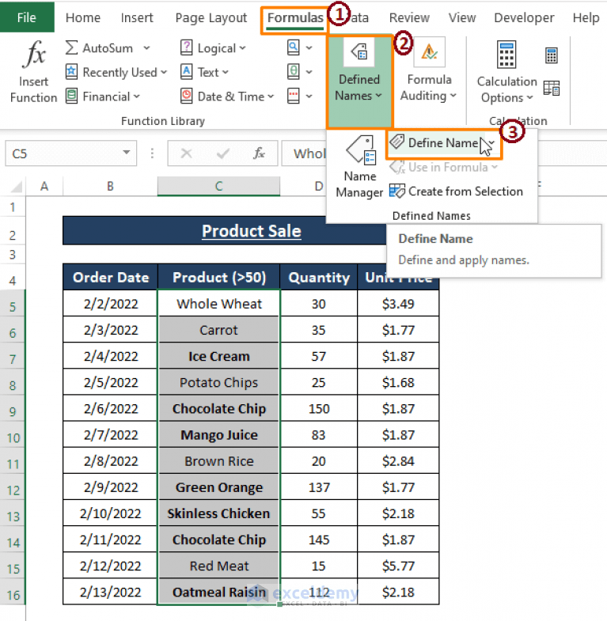Open the Name Manager
This screenshot has width=607, height=621.
click(359, 167)
